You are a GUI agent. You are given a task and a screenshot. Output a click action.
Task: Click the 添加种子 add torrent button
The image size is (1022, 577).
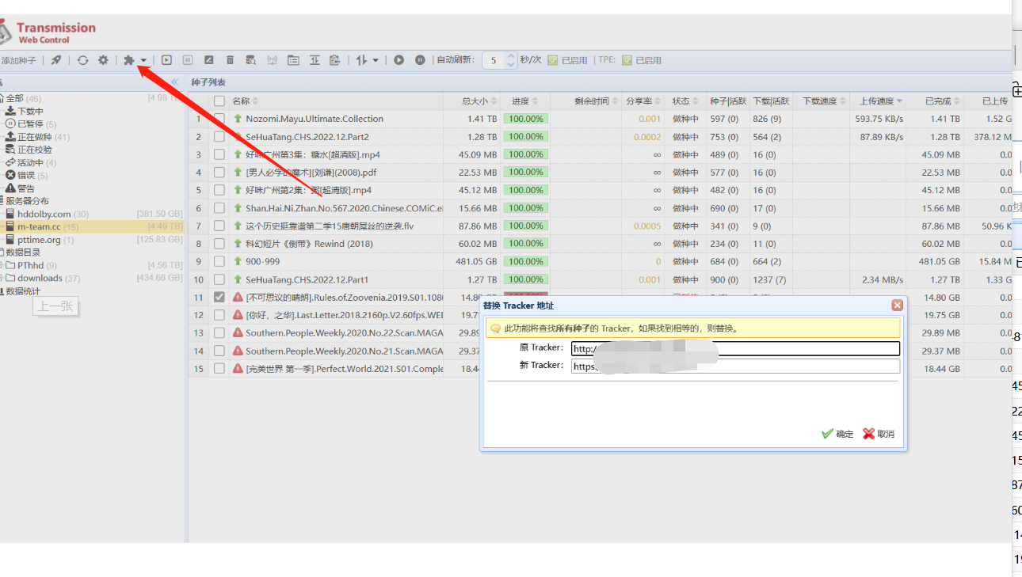pos(18,60)
